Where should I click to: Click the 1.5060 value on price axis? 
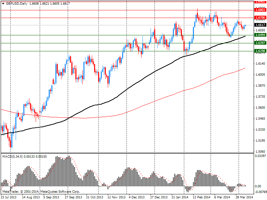tap(260, 152)
